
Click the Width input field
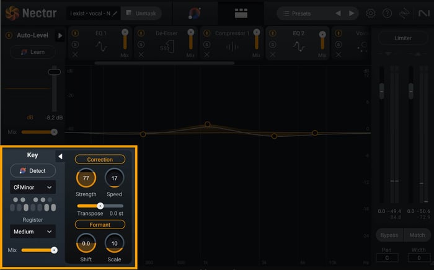[x=418, y=258]
